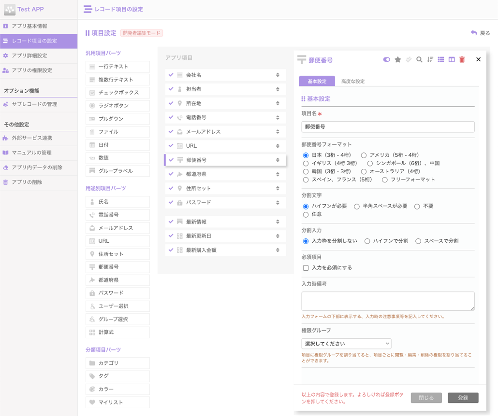Select ハイフンで分割 radio option
The width and height of the screenshot is (498, 416).
pyautogui.click(x=367, y=241)
